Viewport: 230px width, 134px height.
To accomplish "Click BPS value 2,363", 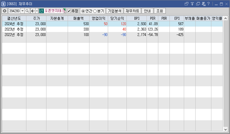I will tap(142, 29).
